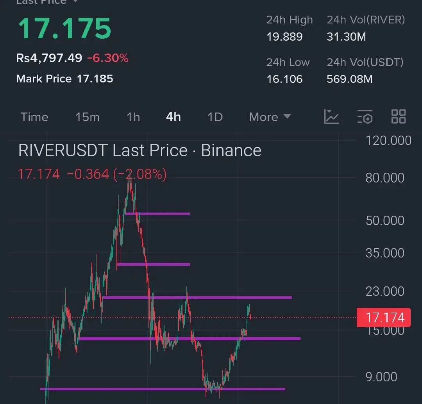Tap the 24h Vol(RIVER) value 31.30M
422x404 pixels.
pyautogui.click(x=346, y=37)
